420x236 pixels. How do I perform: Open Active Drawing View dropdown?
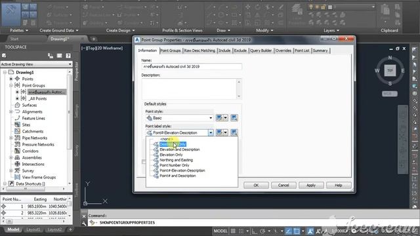(36, 64)
